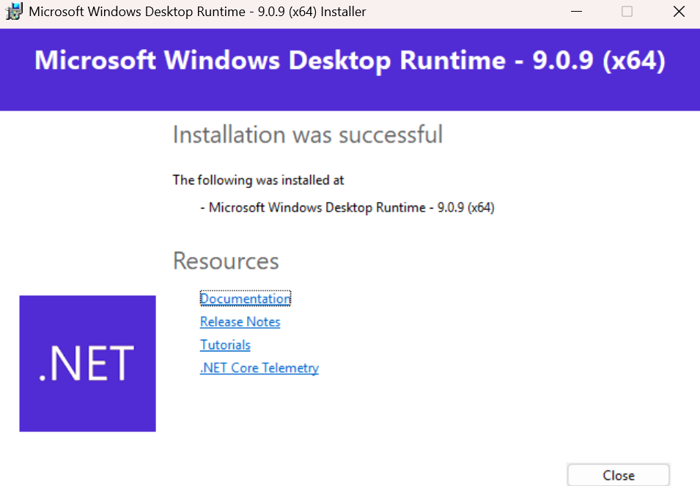This screenshot has width=700, height=486.
Task: Click the 'Installation was successful' heading
Action: [x=308, y=135]
